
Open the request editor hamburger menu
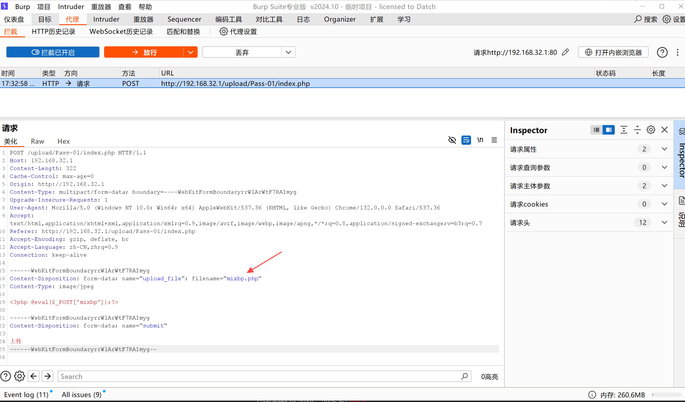click(494, 140)
